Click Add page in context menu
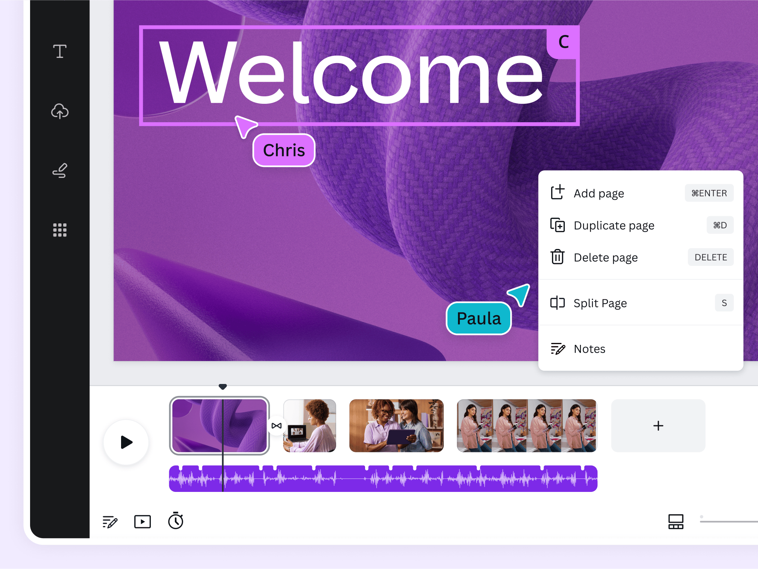 pyautogui.click(x=598, y=193)
